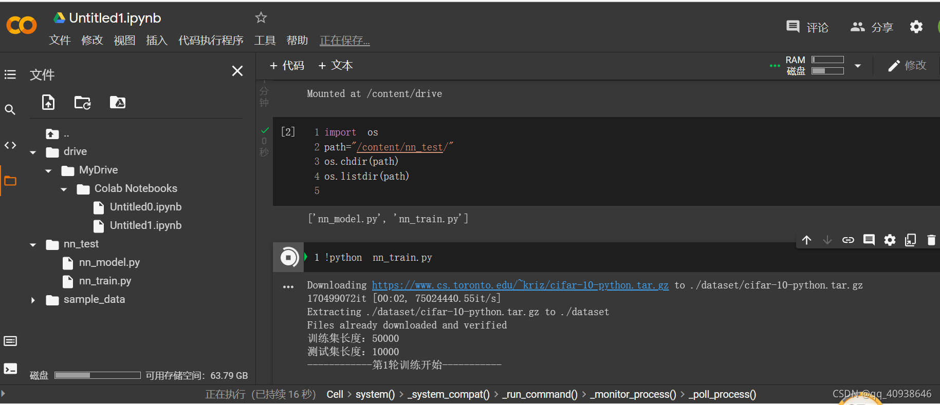Click the disk storage bar in files panel
The height and width of the screenshot is (405, 940).
98,375
